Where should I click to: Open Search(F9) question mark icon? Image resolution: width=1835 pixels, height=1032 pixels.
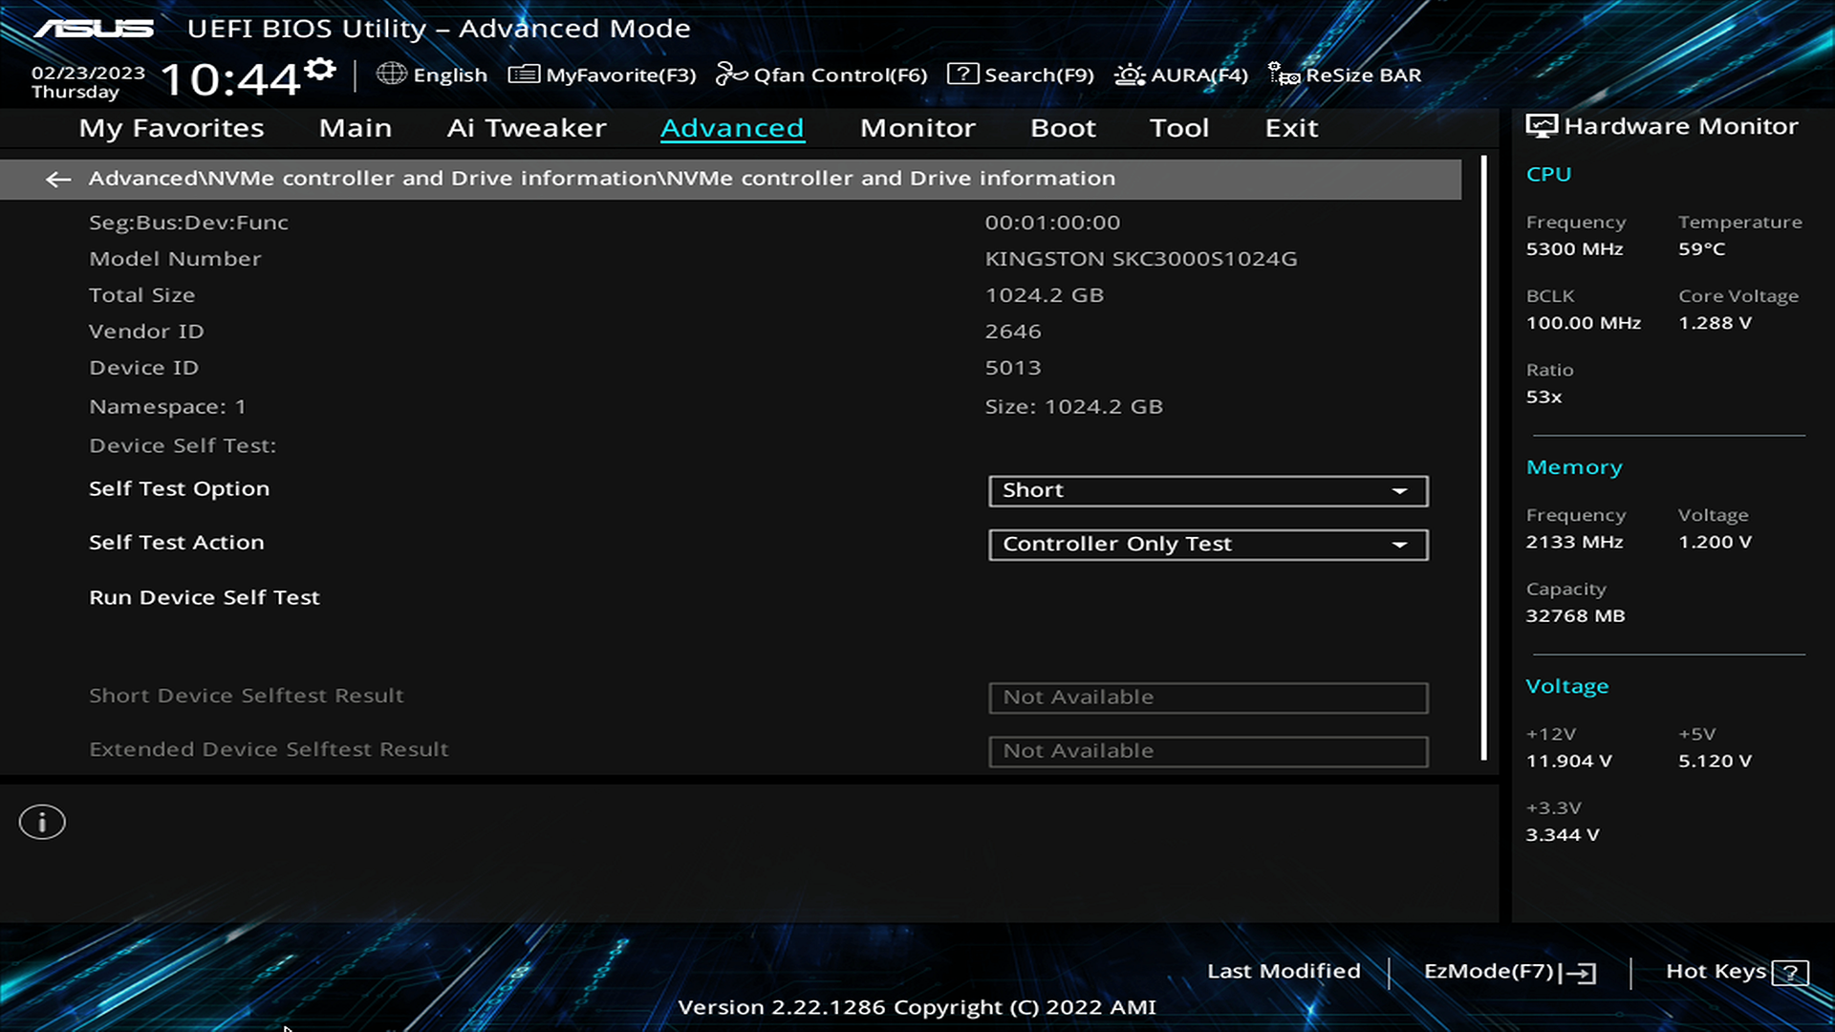(x=962, y=74)
